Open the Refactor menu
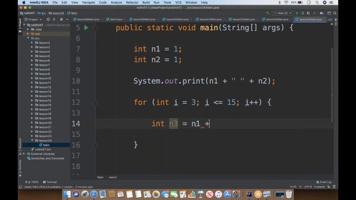The image size is (356, 200). point(132,2)
